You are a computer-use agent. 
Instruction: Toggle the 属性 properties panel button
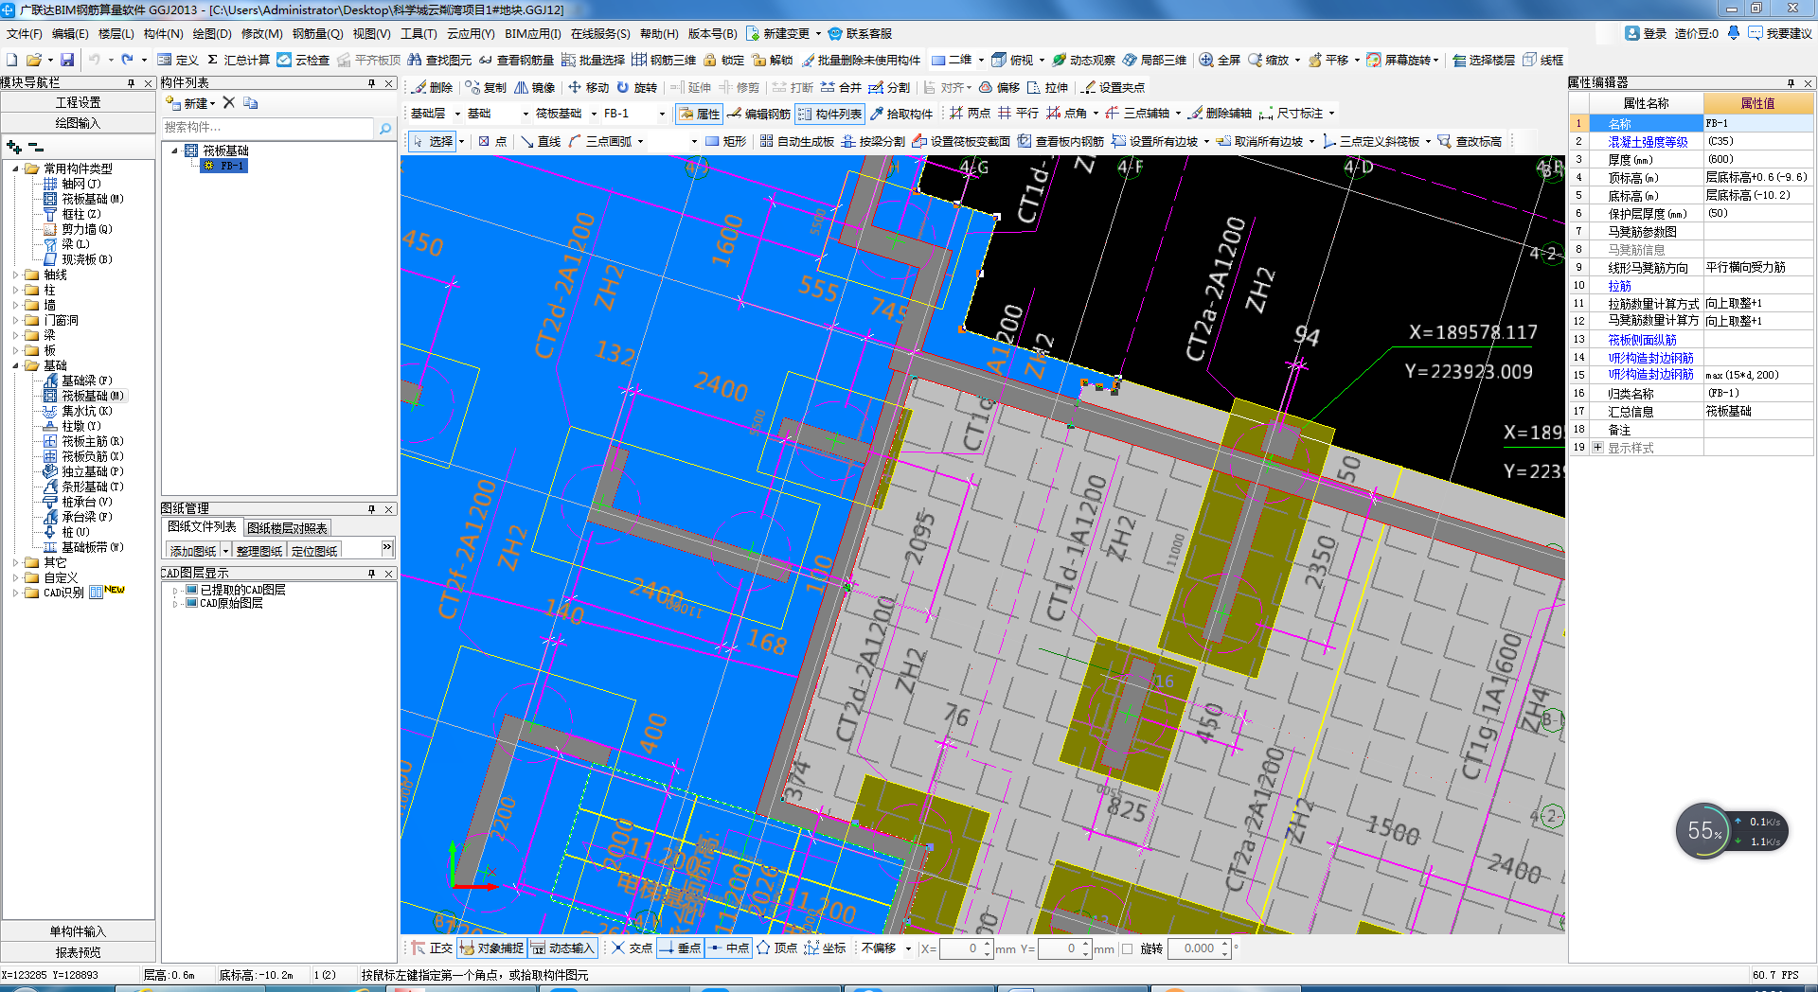699,114
